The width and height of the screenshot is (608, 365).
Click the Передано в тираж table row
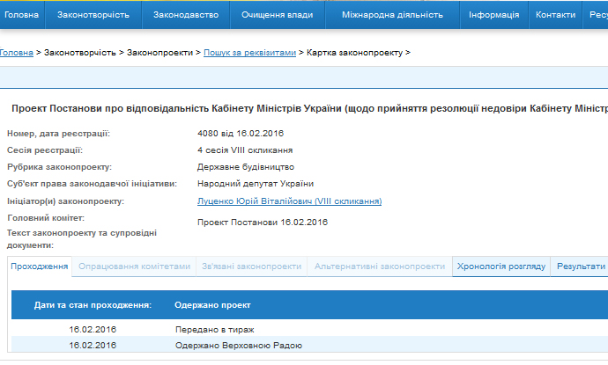[308, 329]
